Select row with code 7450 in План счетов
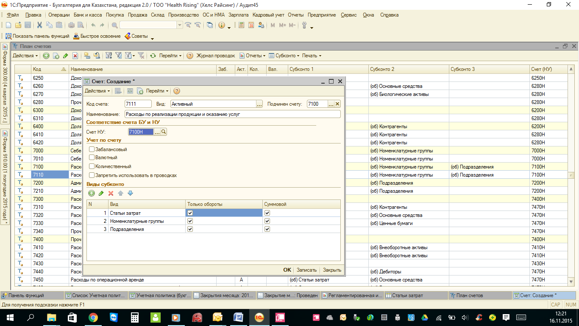 (291, 280)
